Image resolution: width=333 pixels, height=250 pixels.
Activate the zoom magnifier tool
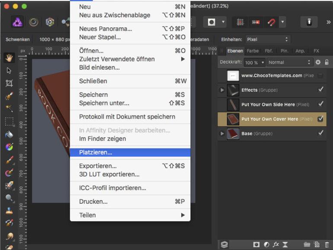(x=9, y=198)
